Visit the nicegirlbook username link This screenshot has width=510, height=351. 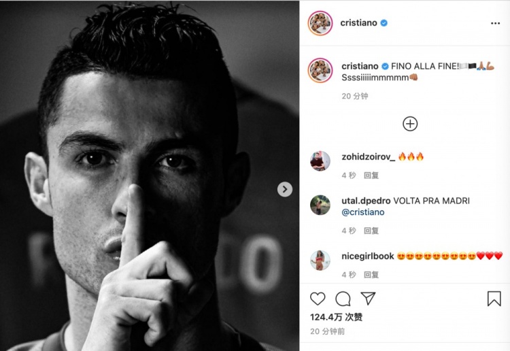[367, 256]
